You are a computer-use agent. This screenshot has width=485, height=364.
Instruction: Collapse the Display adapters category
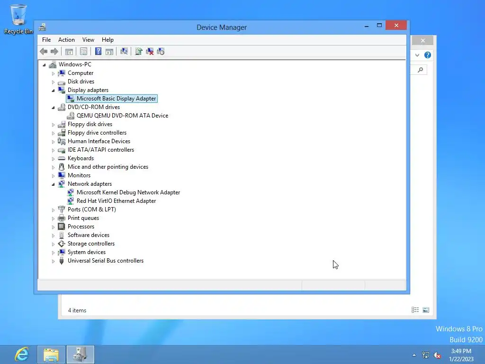tap(53, 91)
